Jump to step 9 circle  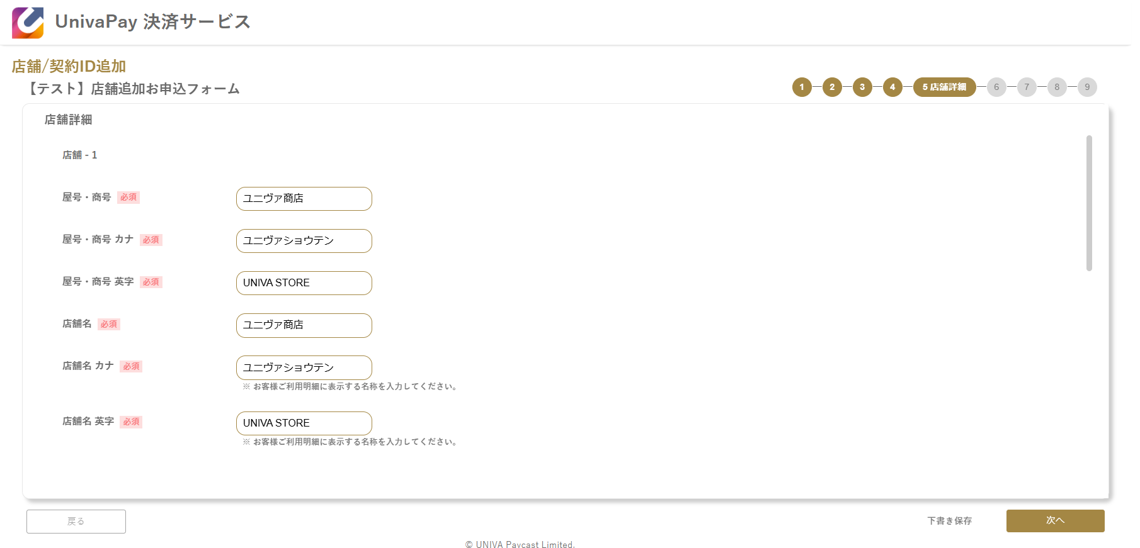click(1087, 87)
